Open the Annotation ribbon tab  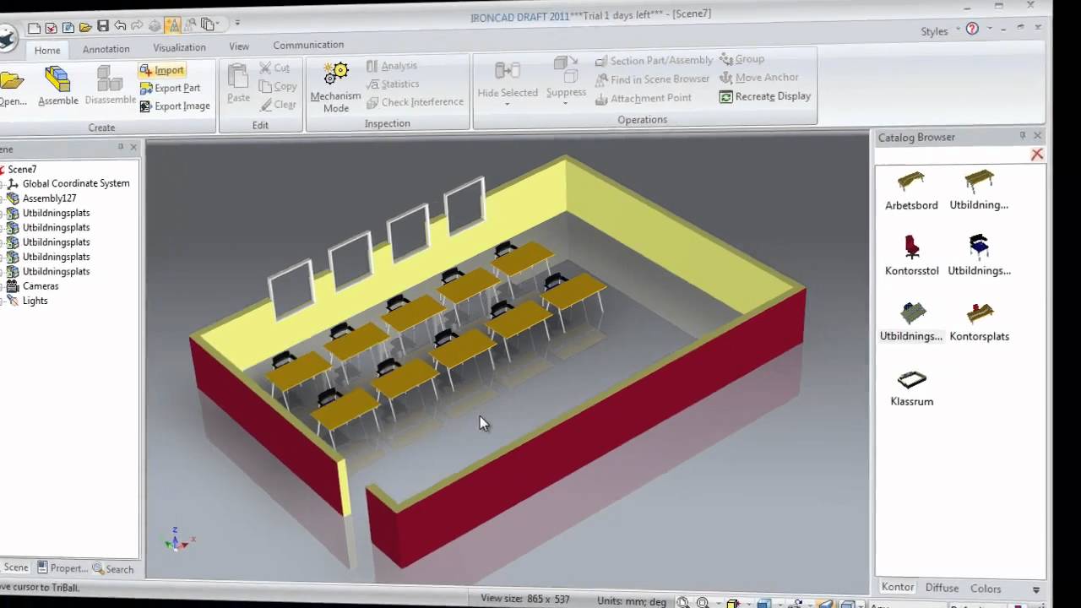click(106, 49)
